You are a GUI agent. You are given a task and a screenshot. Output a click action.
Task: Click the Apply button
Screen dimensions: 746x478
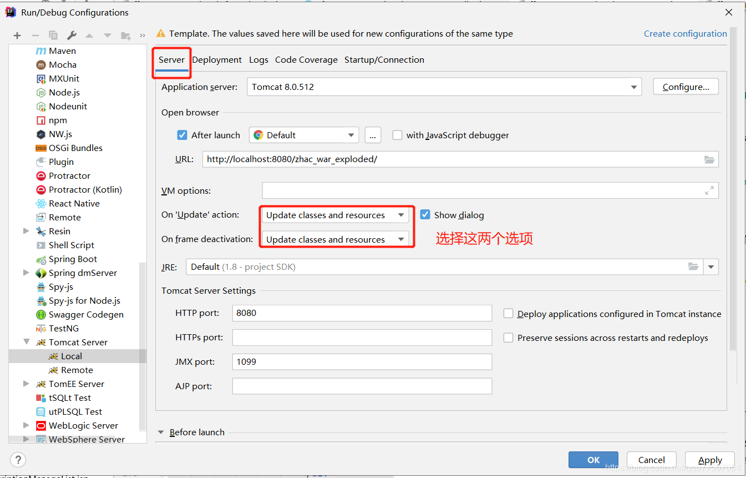coord(710,460)
